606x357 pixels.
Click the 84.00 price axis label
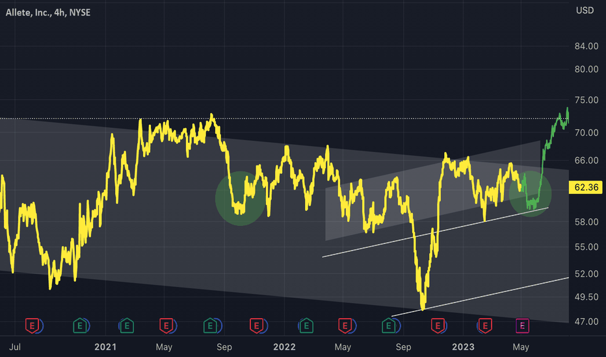[x=586, y=46]
